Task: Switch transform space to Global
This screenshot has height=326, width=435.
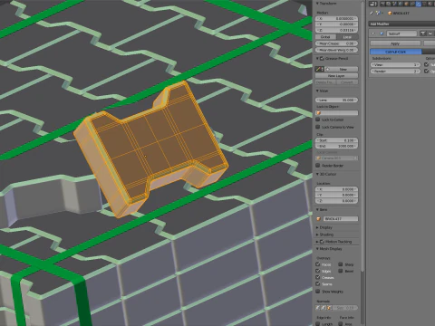Action: pos(325,37)
